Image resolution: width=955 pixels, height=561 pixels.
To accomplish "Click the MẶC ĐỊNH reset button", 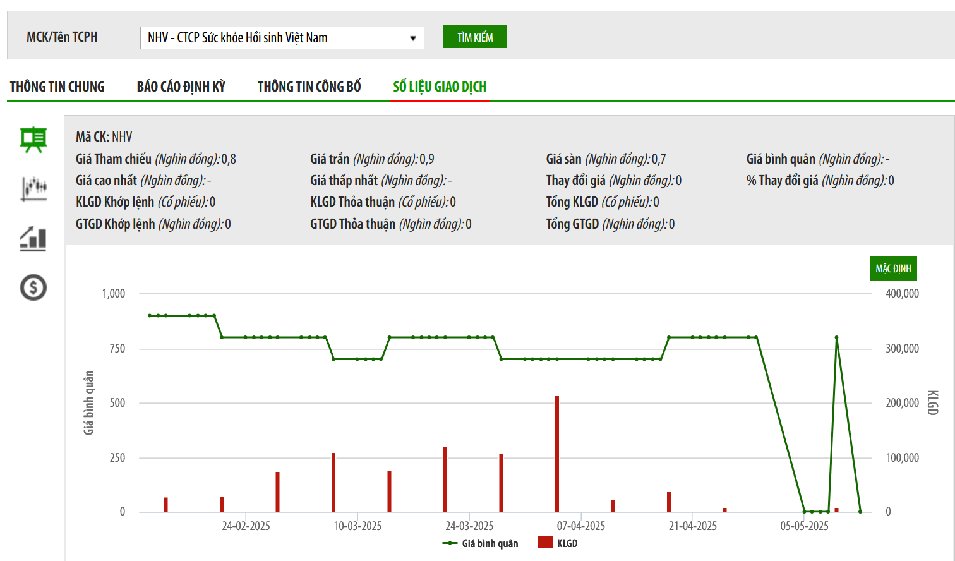I will 893,268.
